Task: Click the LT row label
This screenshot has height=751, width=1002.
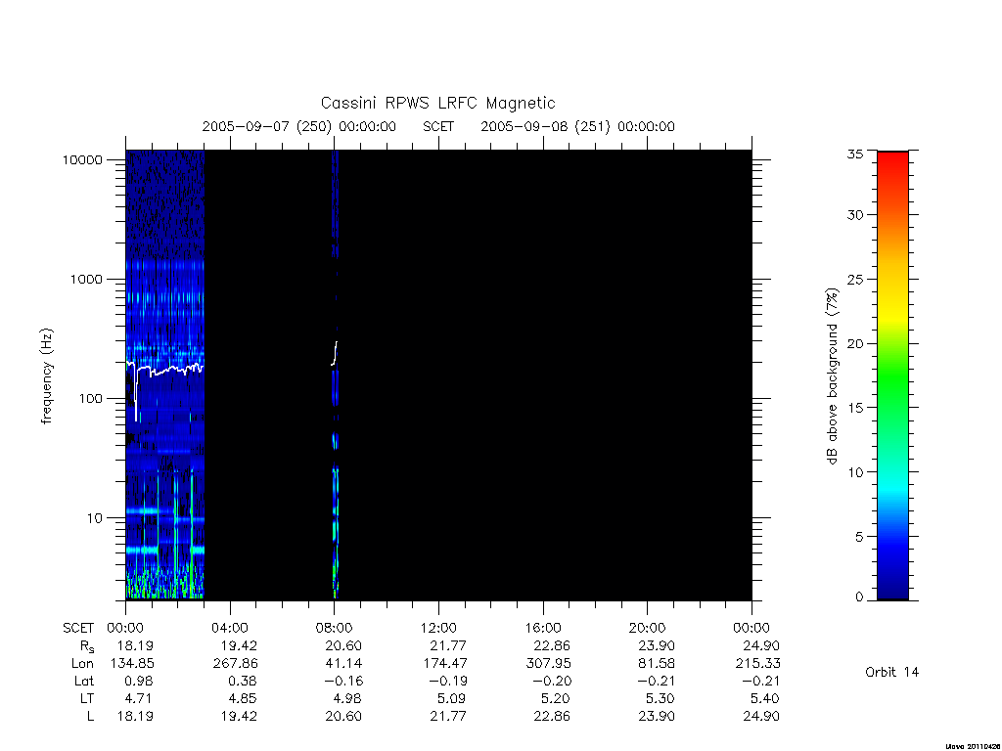Action: [87, 698]
